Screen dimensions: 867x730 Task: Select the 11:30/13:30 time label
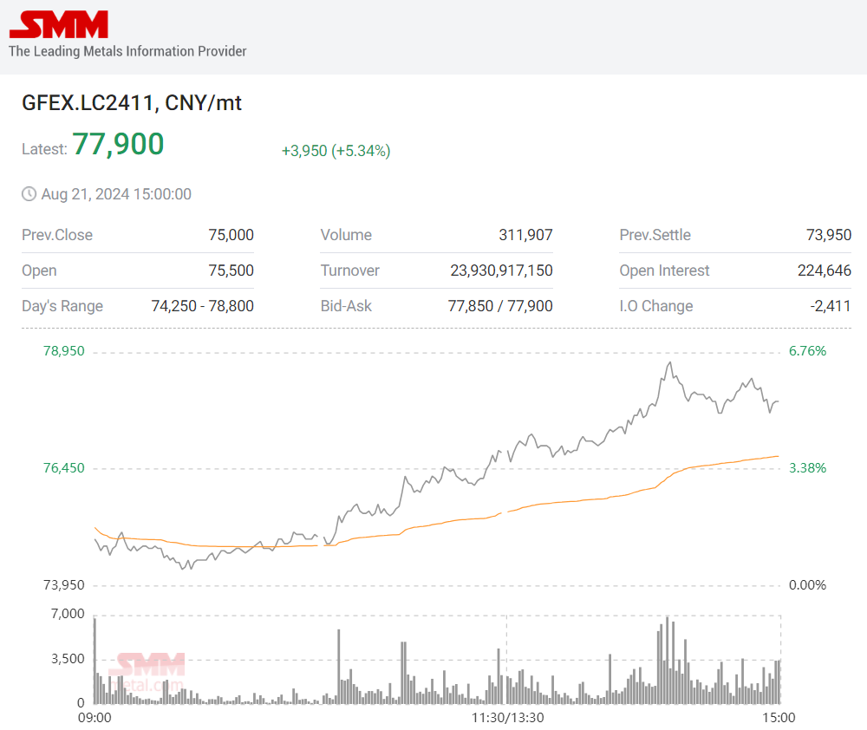tap(506, 718)
